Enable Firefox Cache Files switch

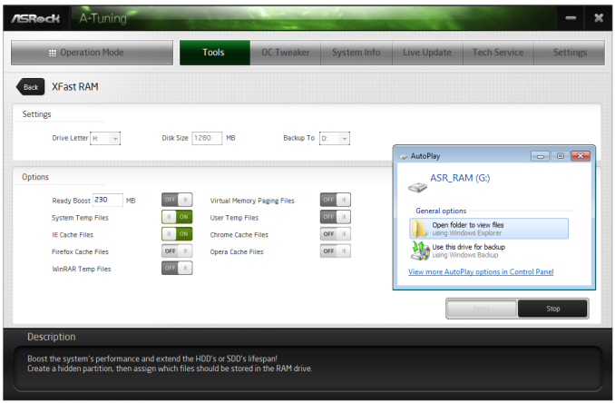177,251
